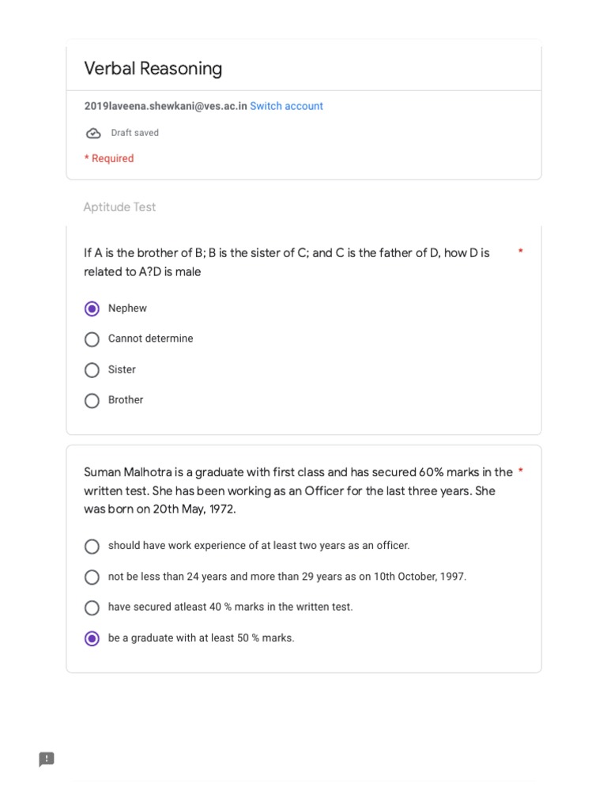Select the Sister radio option

(92, 370)
